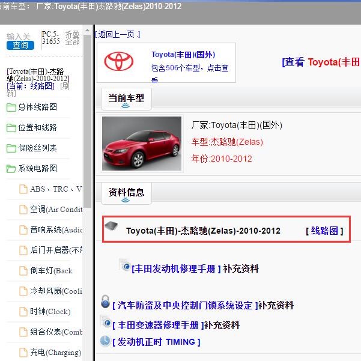Collapse 系统电路图 tree item
The width and height of the screenshot is (361, 361).
coord(38,168)
